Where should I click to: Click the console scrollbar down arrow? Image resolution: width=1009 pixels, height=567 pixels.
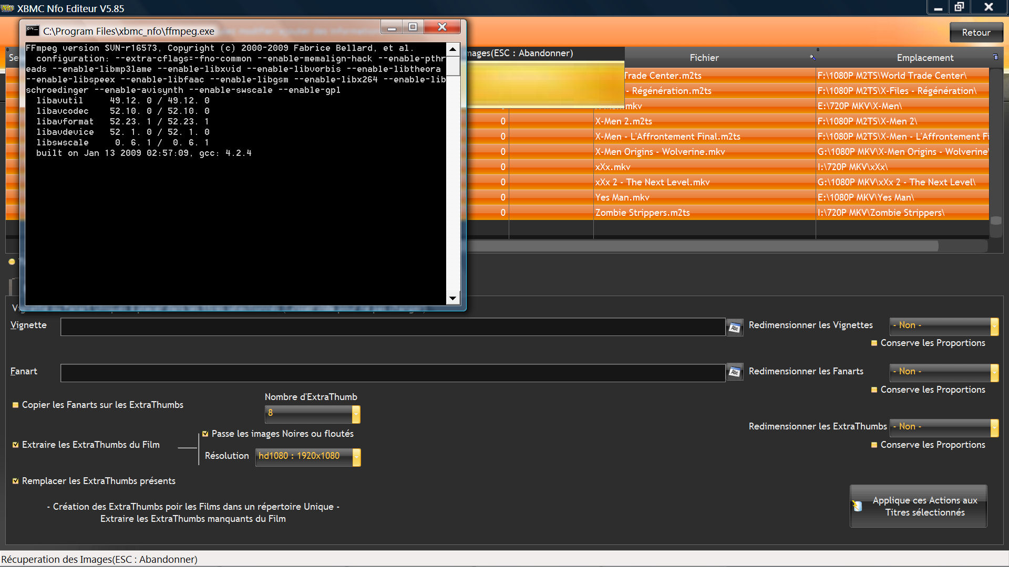[x=452, y=298]
